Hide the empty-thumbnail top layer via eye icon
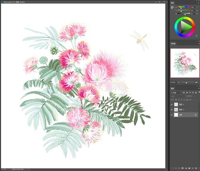The height and width of the screenshot is (171, 200). click(172, 104)
